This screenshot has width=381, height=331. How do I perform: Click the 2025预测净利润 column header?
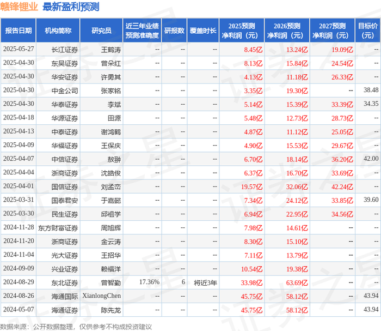click(x=242, y=31)
